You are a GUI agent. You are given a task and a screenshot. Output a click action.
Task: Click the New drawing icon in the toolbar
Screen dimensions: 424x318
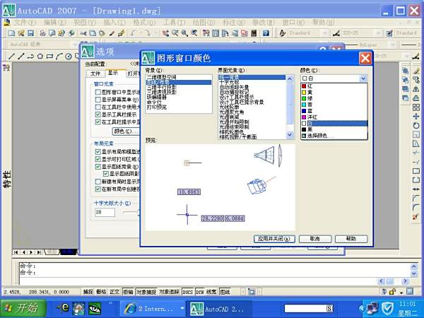[x=11, y=33]
